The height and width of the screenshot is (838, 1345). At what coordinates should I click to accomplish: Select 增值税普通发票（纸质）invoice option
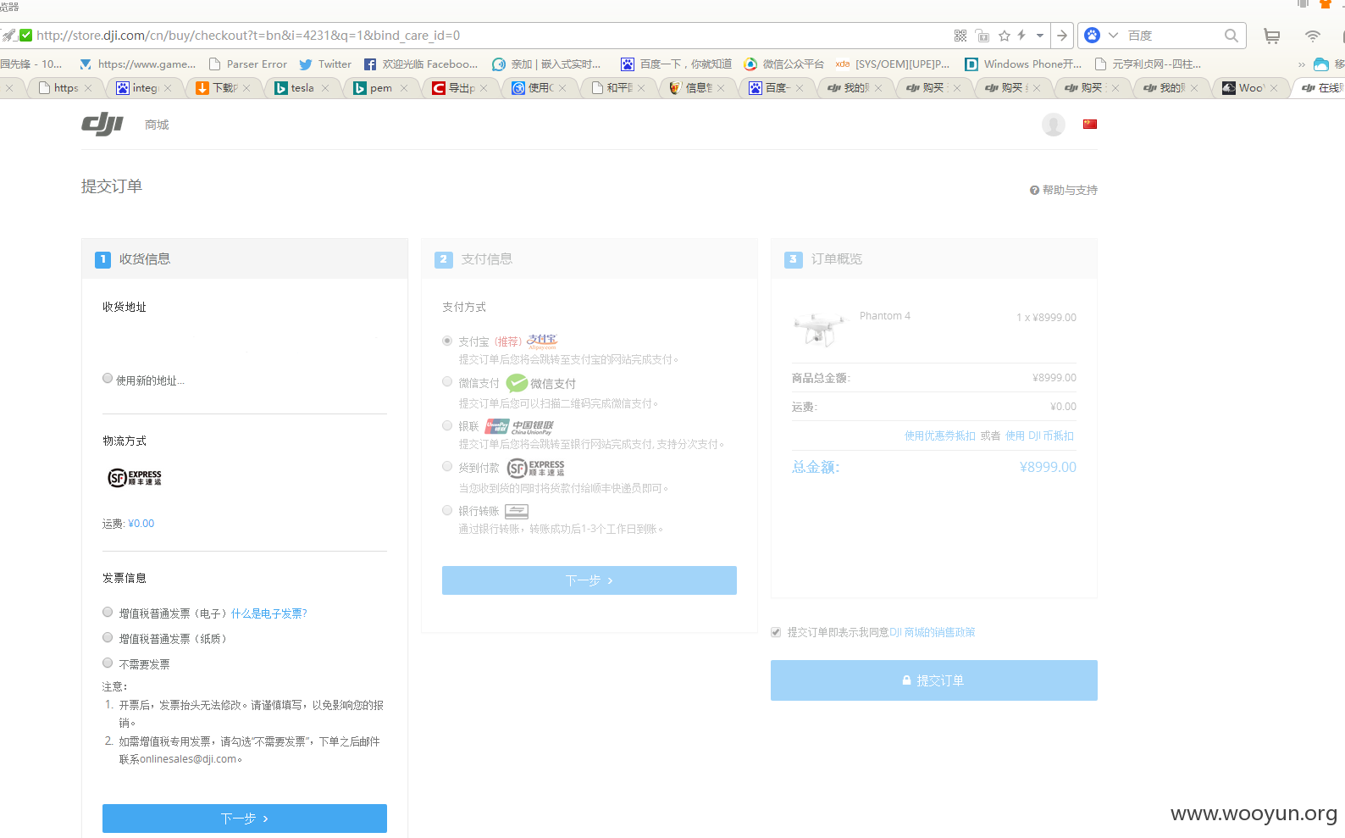coord(108,637)
